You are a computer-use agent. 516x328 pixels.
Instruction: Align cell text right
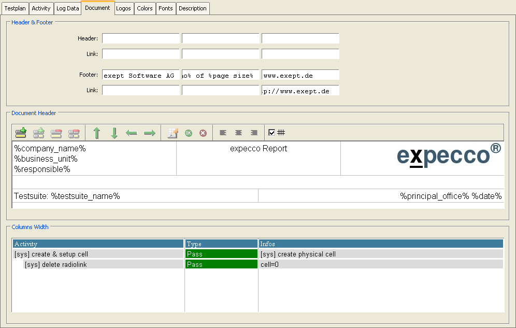(x=254, y=133)
